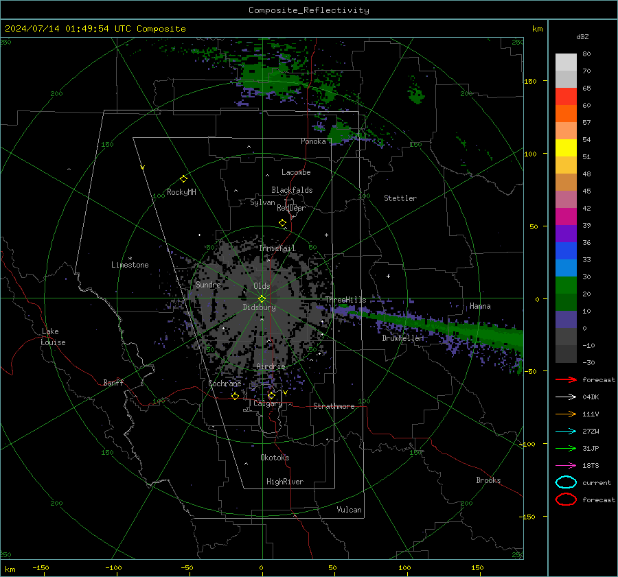Click the Ponoka city label
The width and height of the screenshot is (618, 577).
[313, 141]
